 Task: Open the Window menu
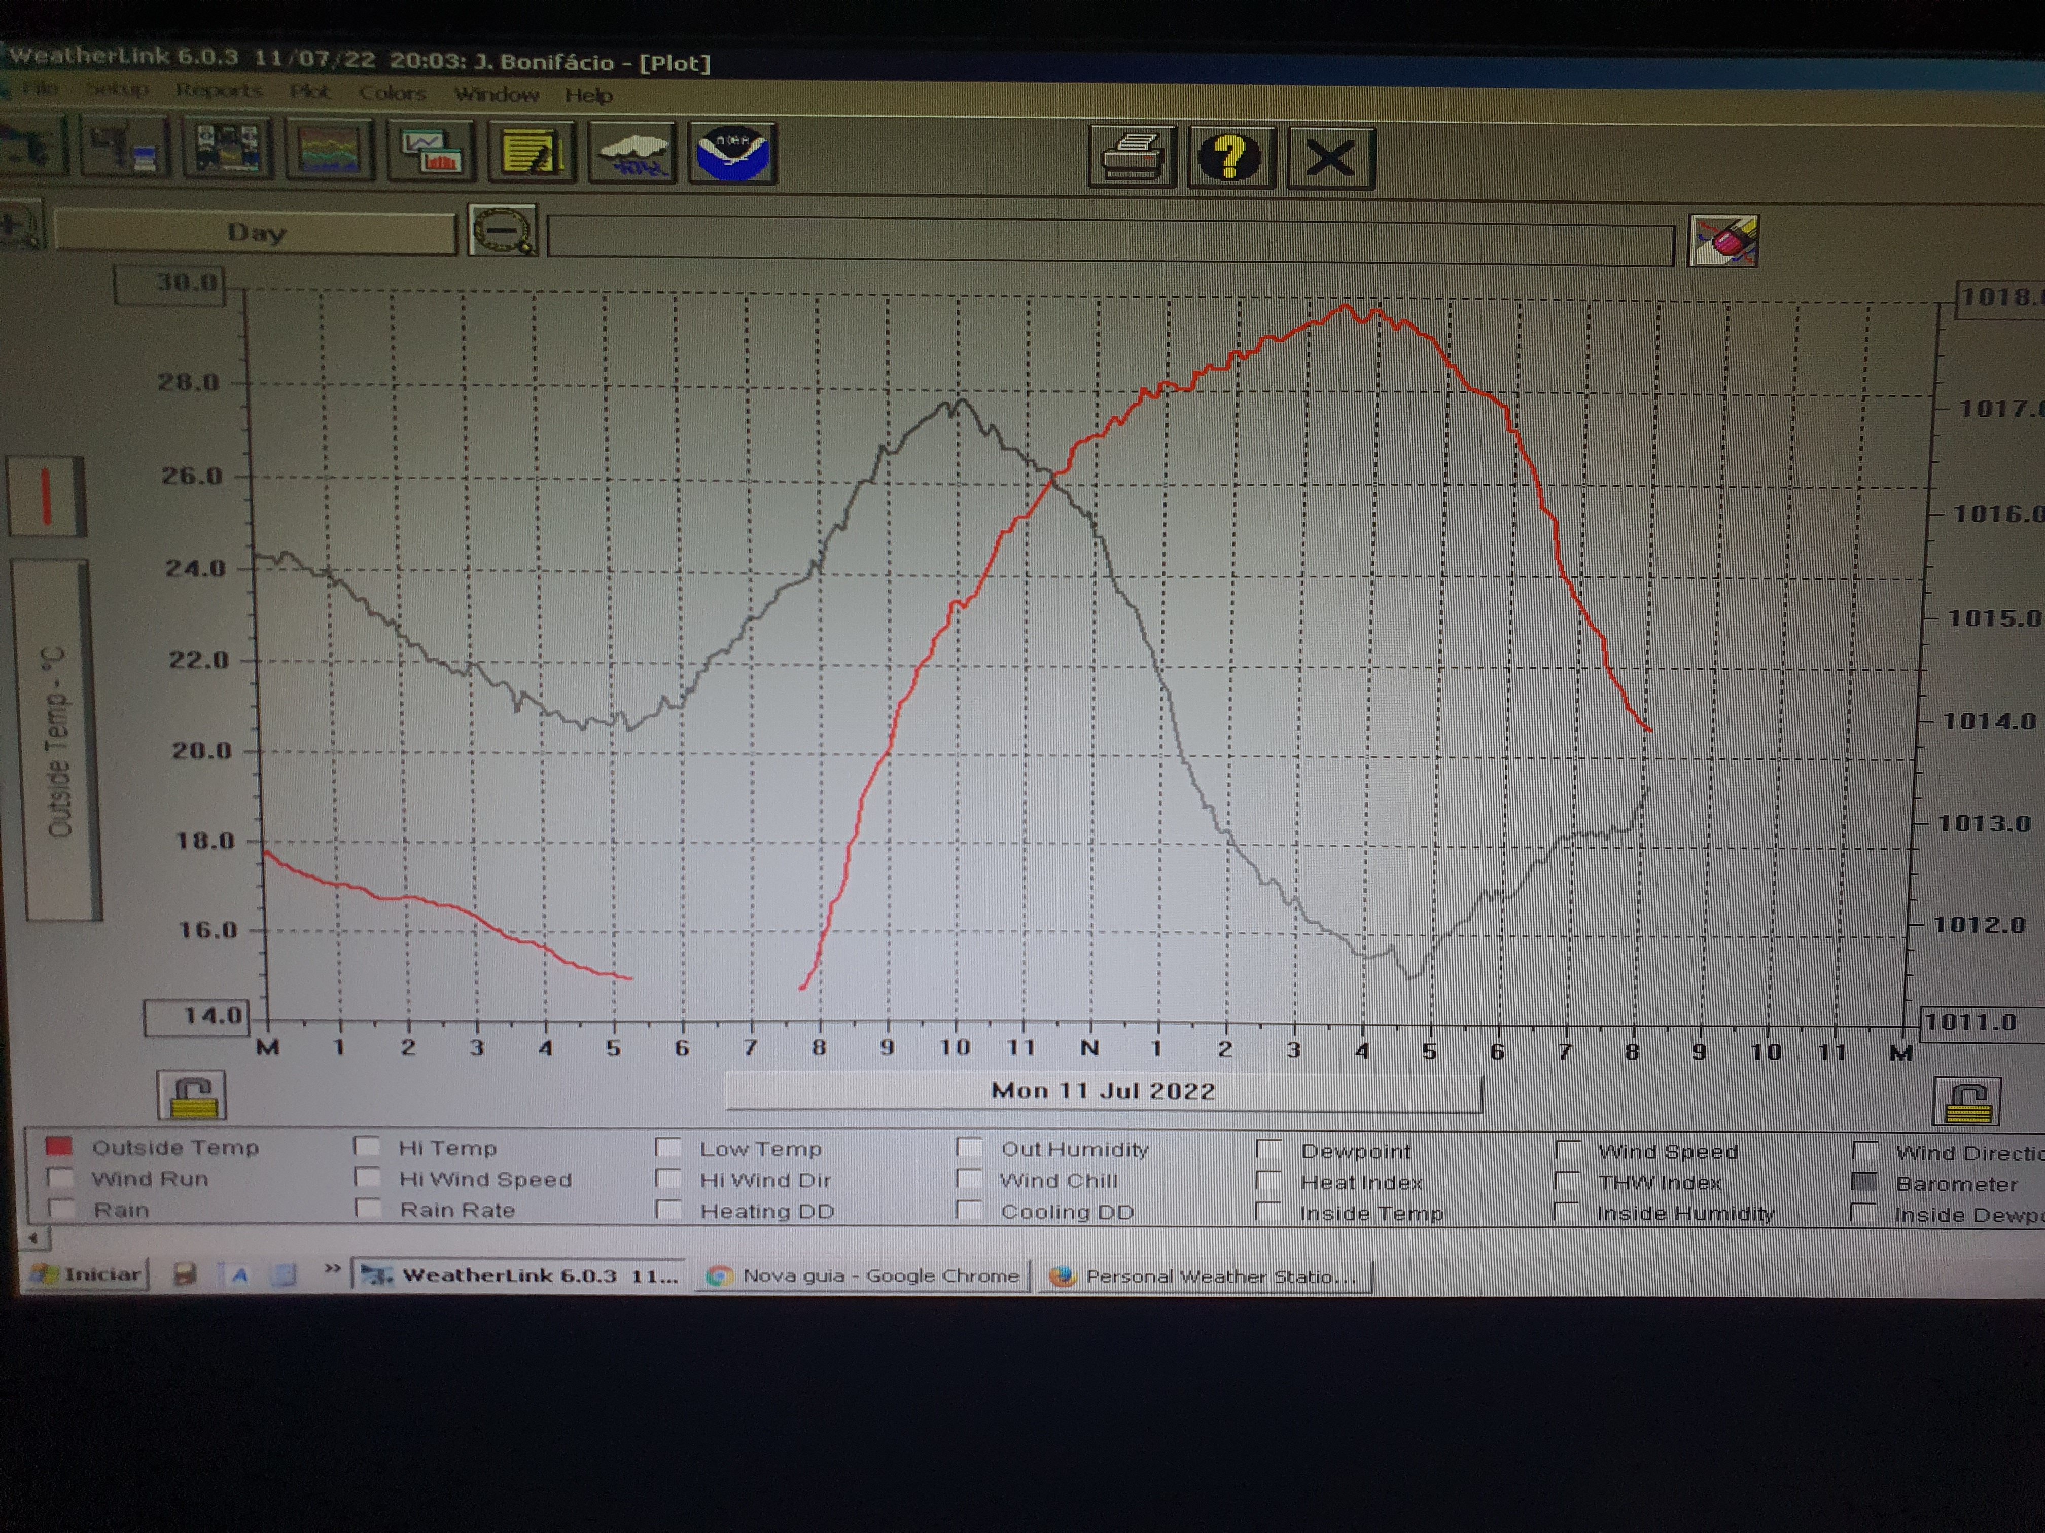[497, 94]
